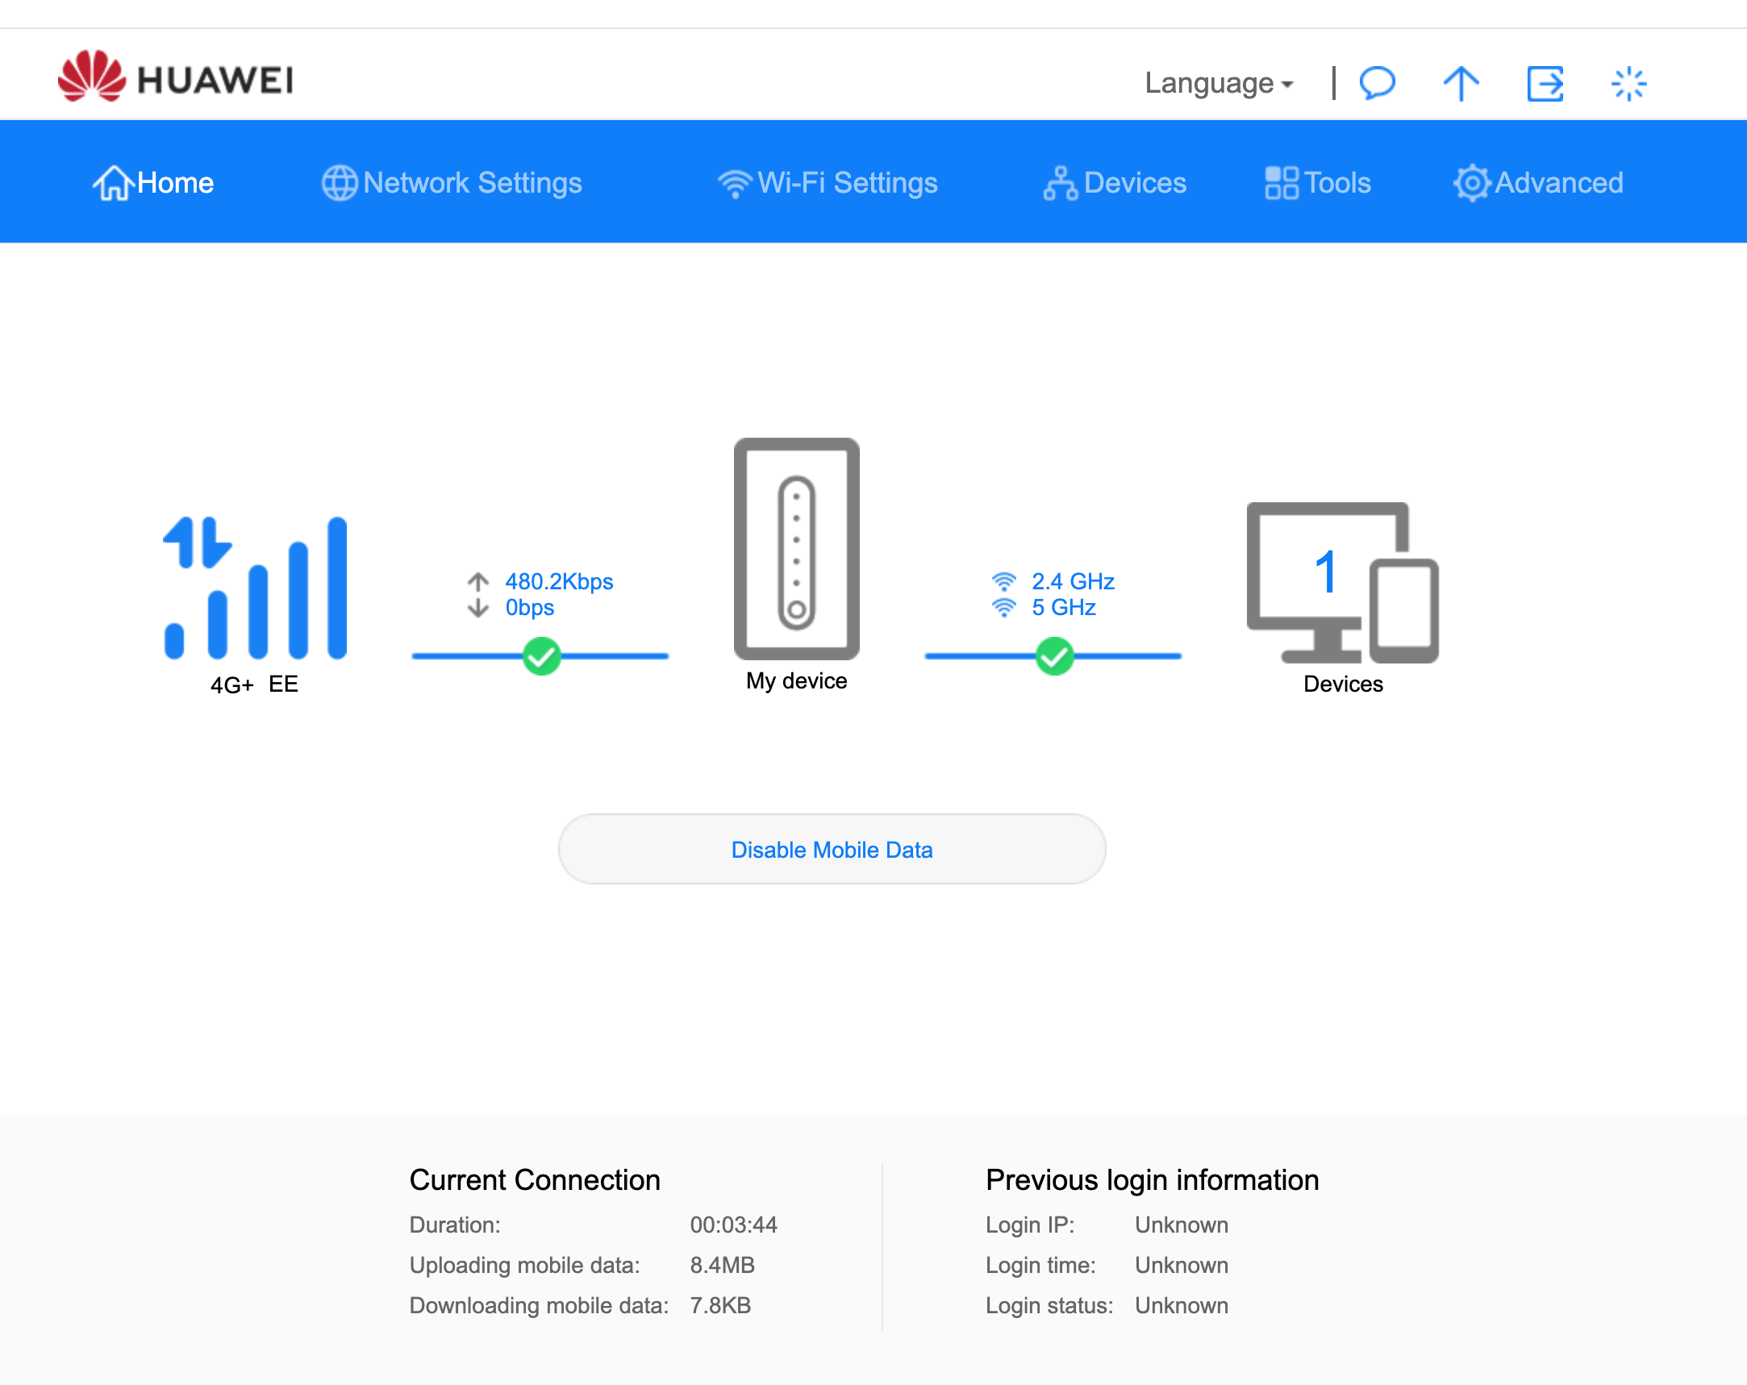The image size is (1747, 1385).
Task: Click the message speech bubble icon
Action: click(x=1377, y=82)
